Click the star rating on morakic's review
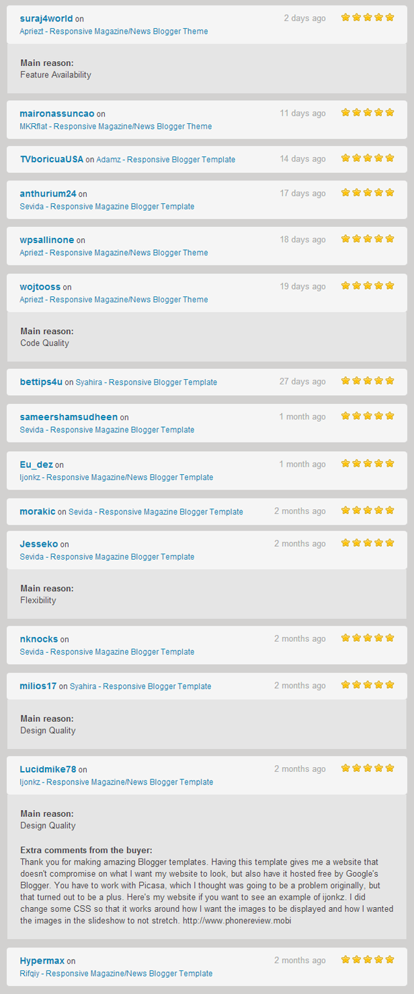Screen dimensions: 414x994 367,510
